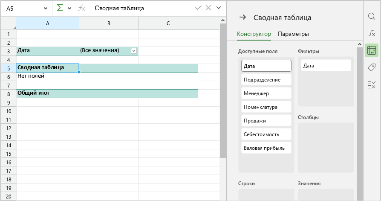Click the spreadsheet vertical scrollbar thumb

(223, 90)
